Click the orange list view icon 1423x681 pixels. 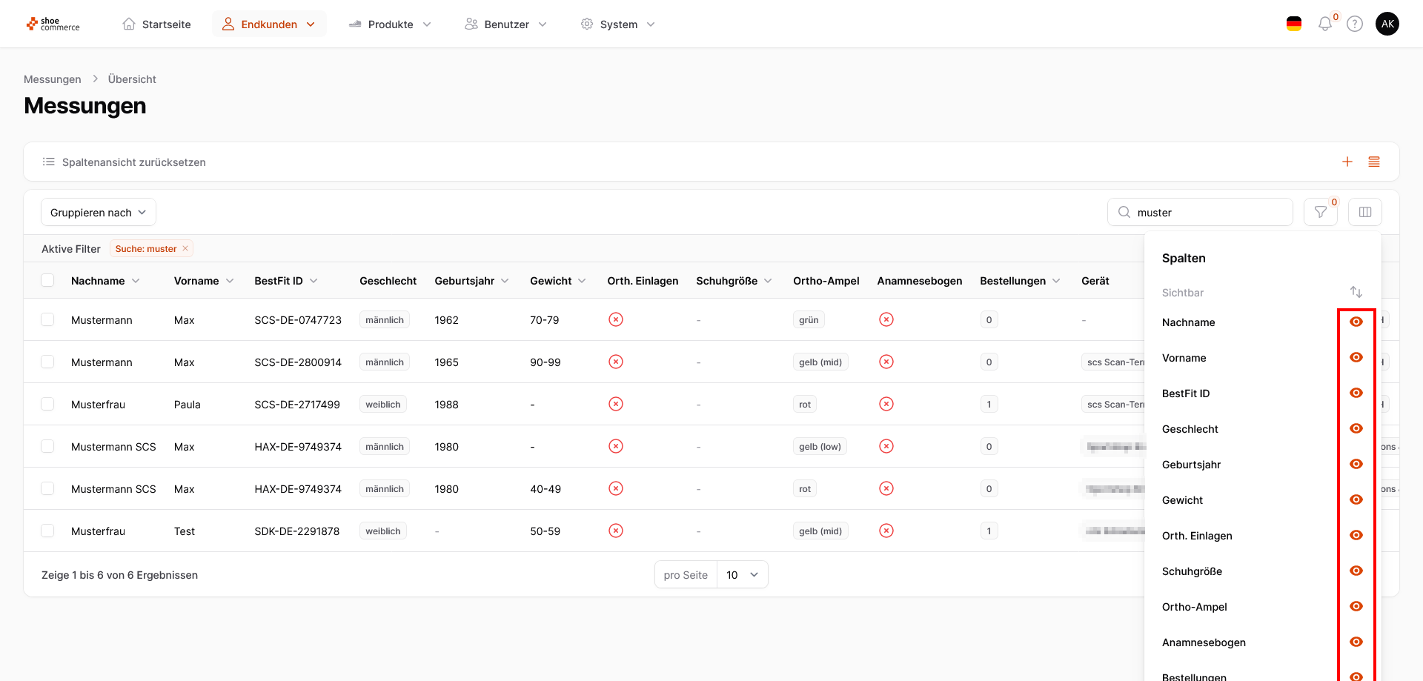1374,162
